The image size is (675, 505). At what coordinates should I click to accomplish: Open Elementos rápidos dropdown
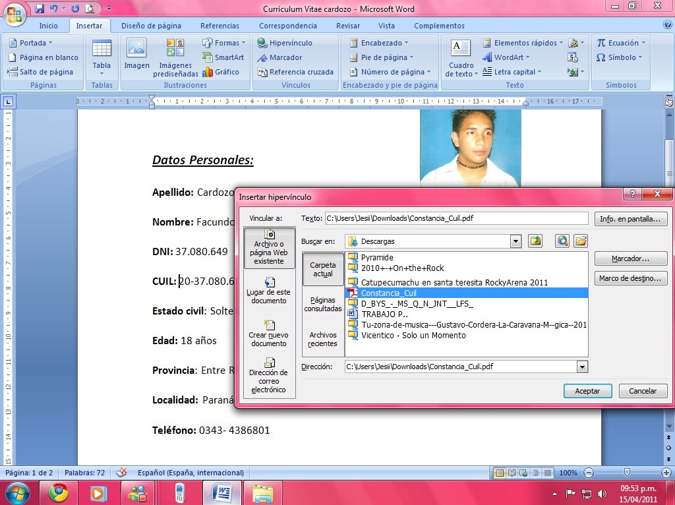(x=523, y=43)
